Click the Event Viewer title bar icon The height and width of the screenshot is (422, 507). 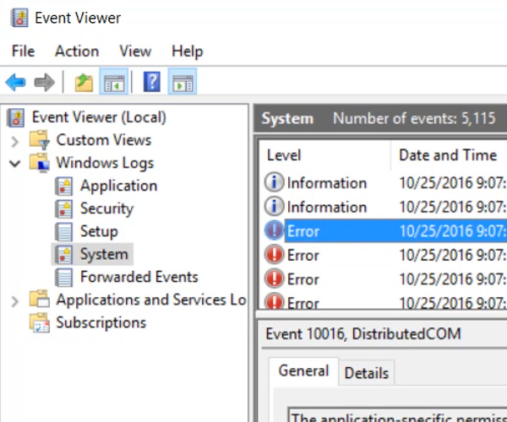tap(19, 18)
